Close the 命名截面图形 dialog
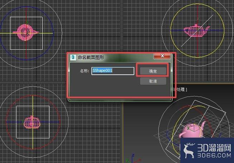The image size is (234, 163). (162, 56)
